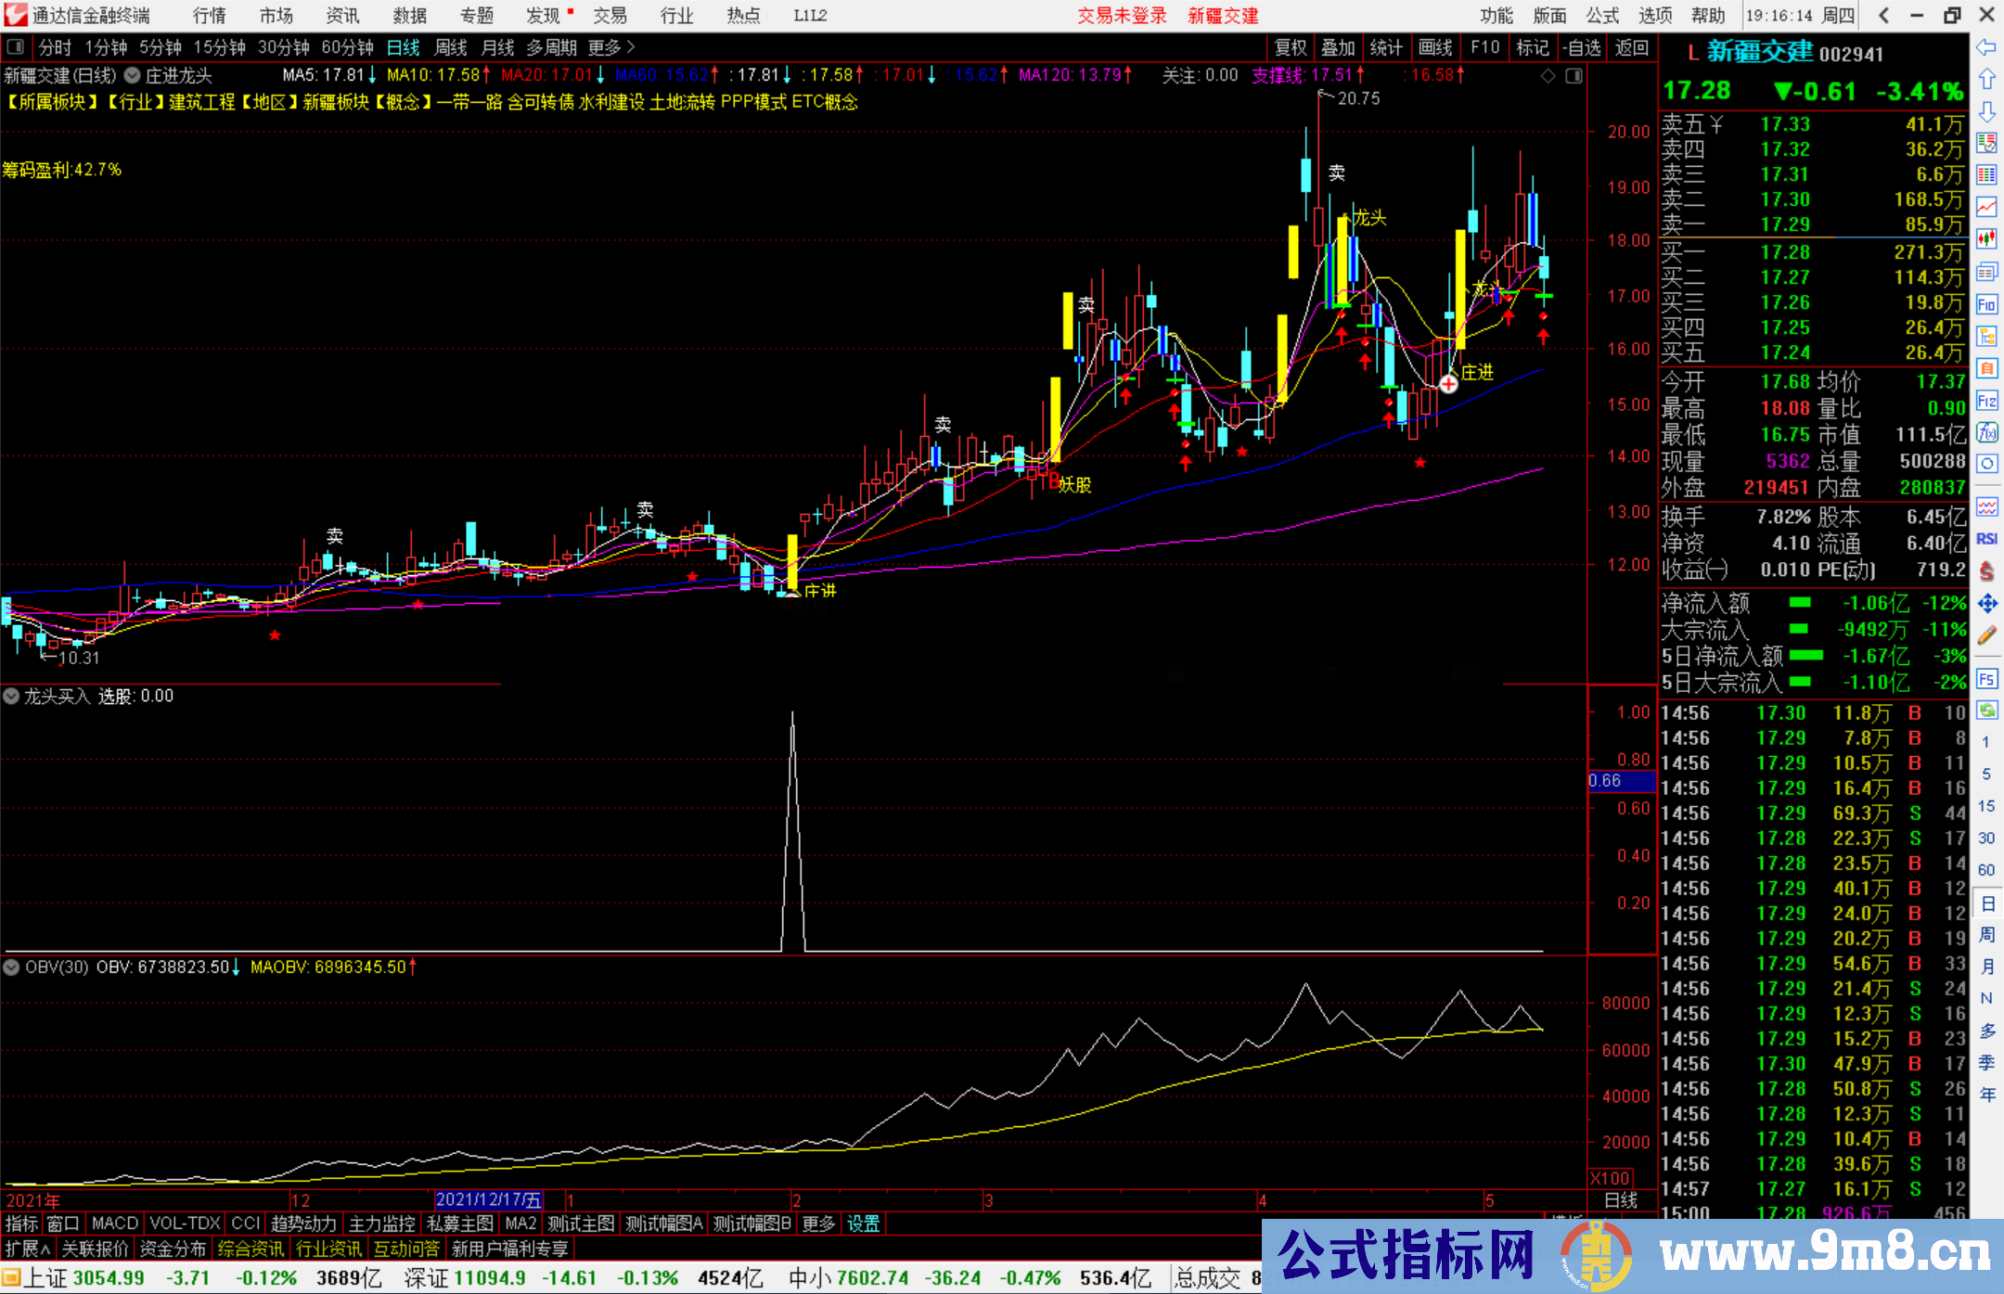Toggle the circle button beside 庄进龙头

click(x=132, y=75)
